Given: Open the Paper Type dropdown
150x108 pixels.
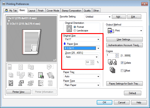Looking at the screenshot, I should (82, 85).
